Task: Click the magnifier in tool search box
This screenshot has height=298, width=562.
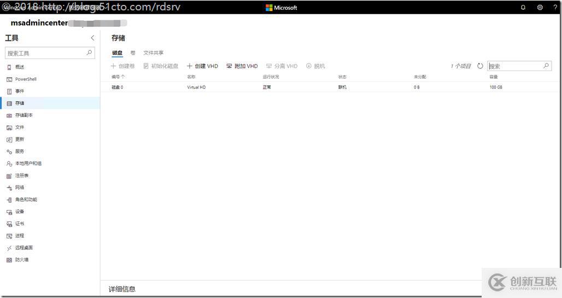Action: click(x=89, y=52)
